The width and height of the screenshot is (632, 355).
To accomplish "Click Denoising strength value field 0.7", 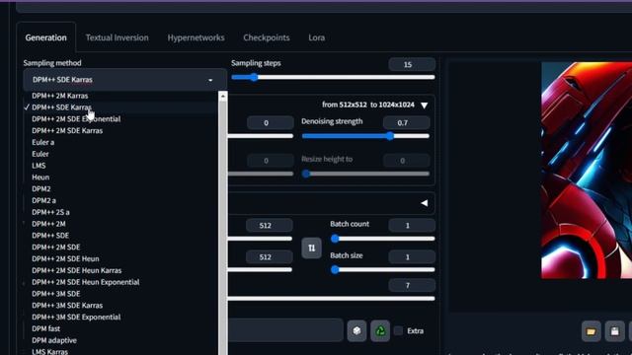I will [x=406, y=122].
